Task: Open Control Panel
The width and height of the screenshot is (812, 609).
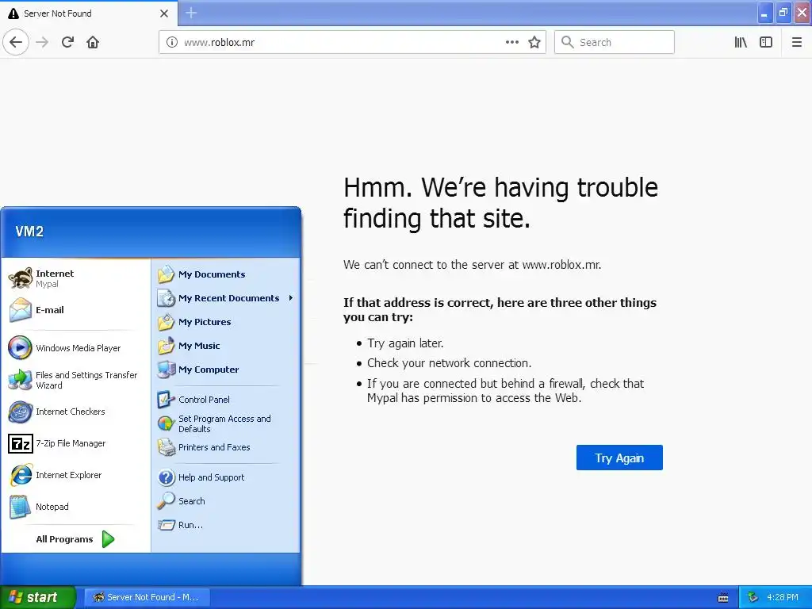Action: coord(226,400)
